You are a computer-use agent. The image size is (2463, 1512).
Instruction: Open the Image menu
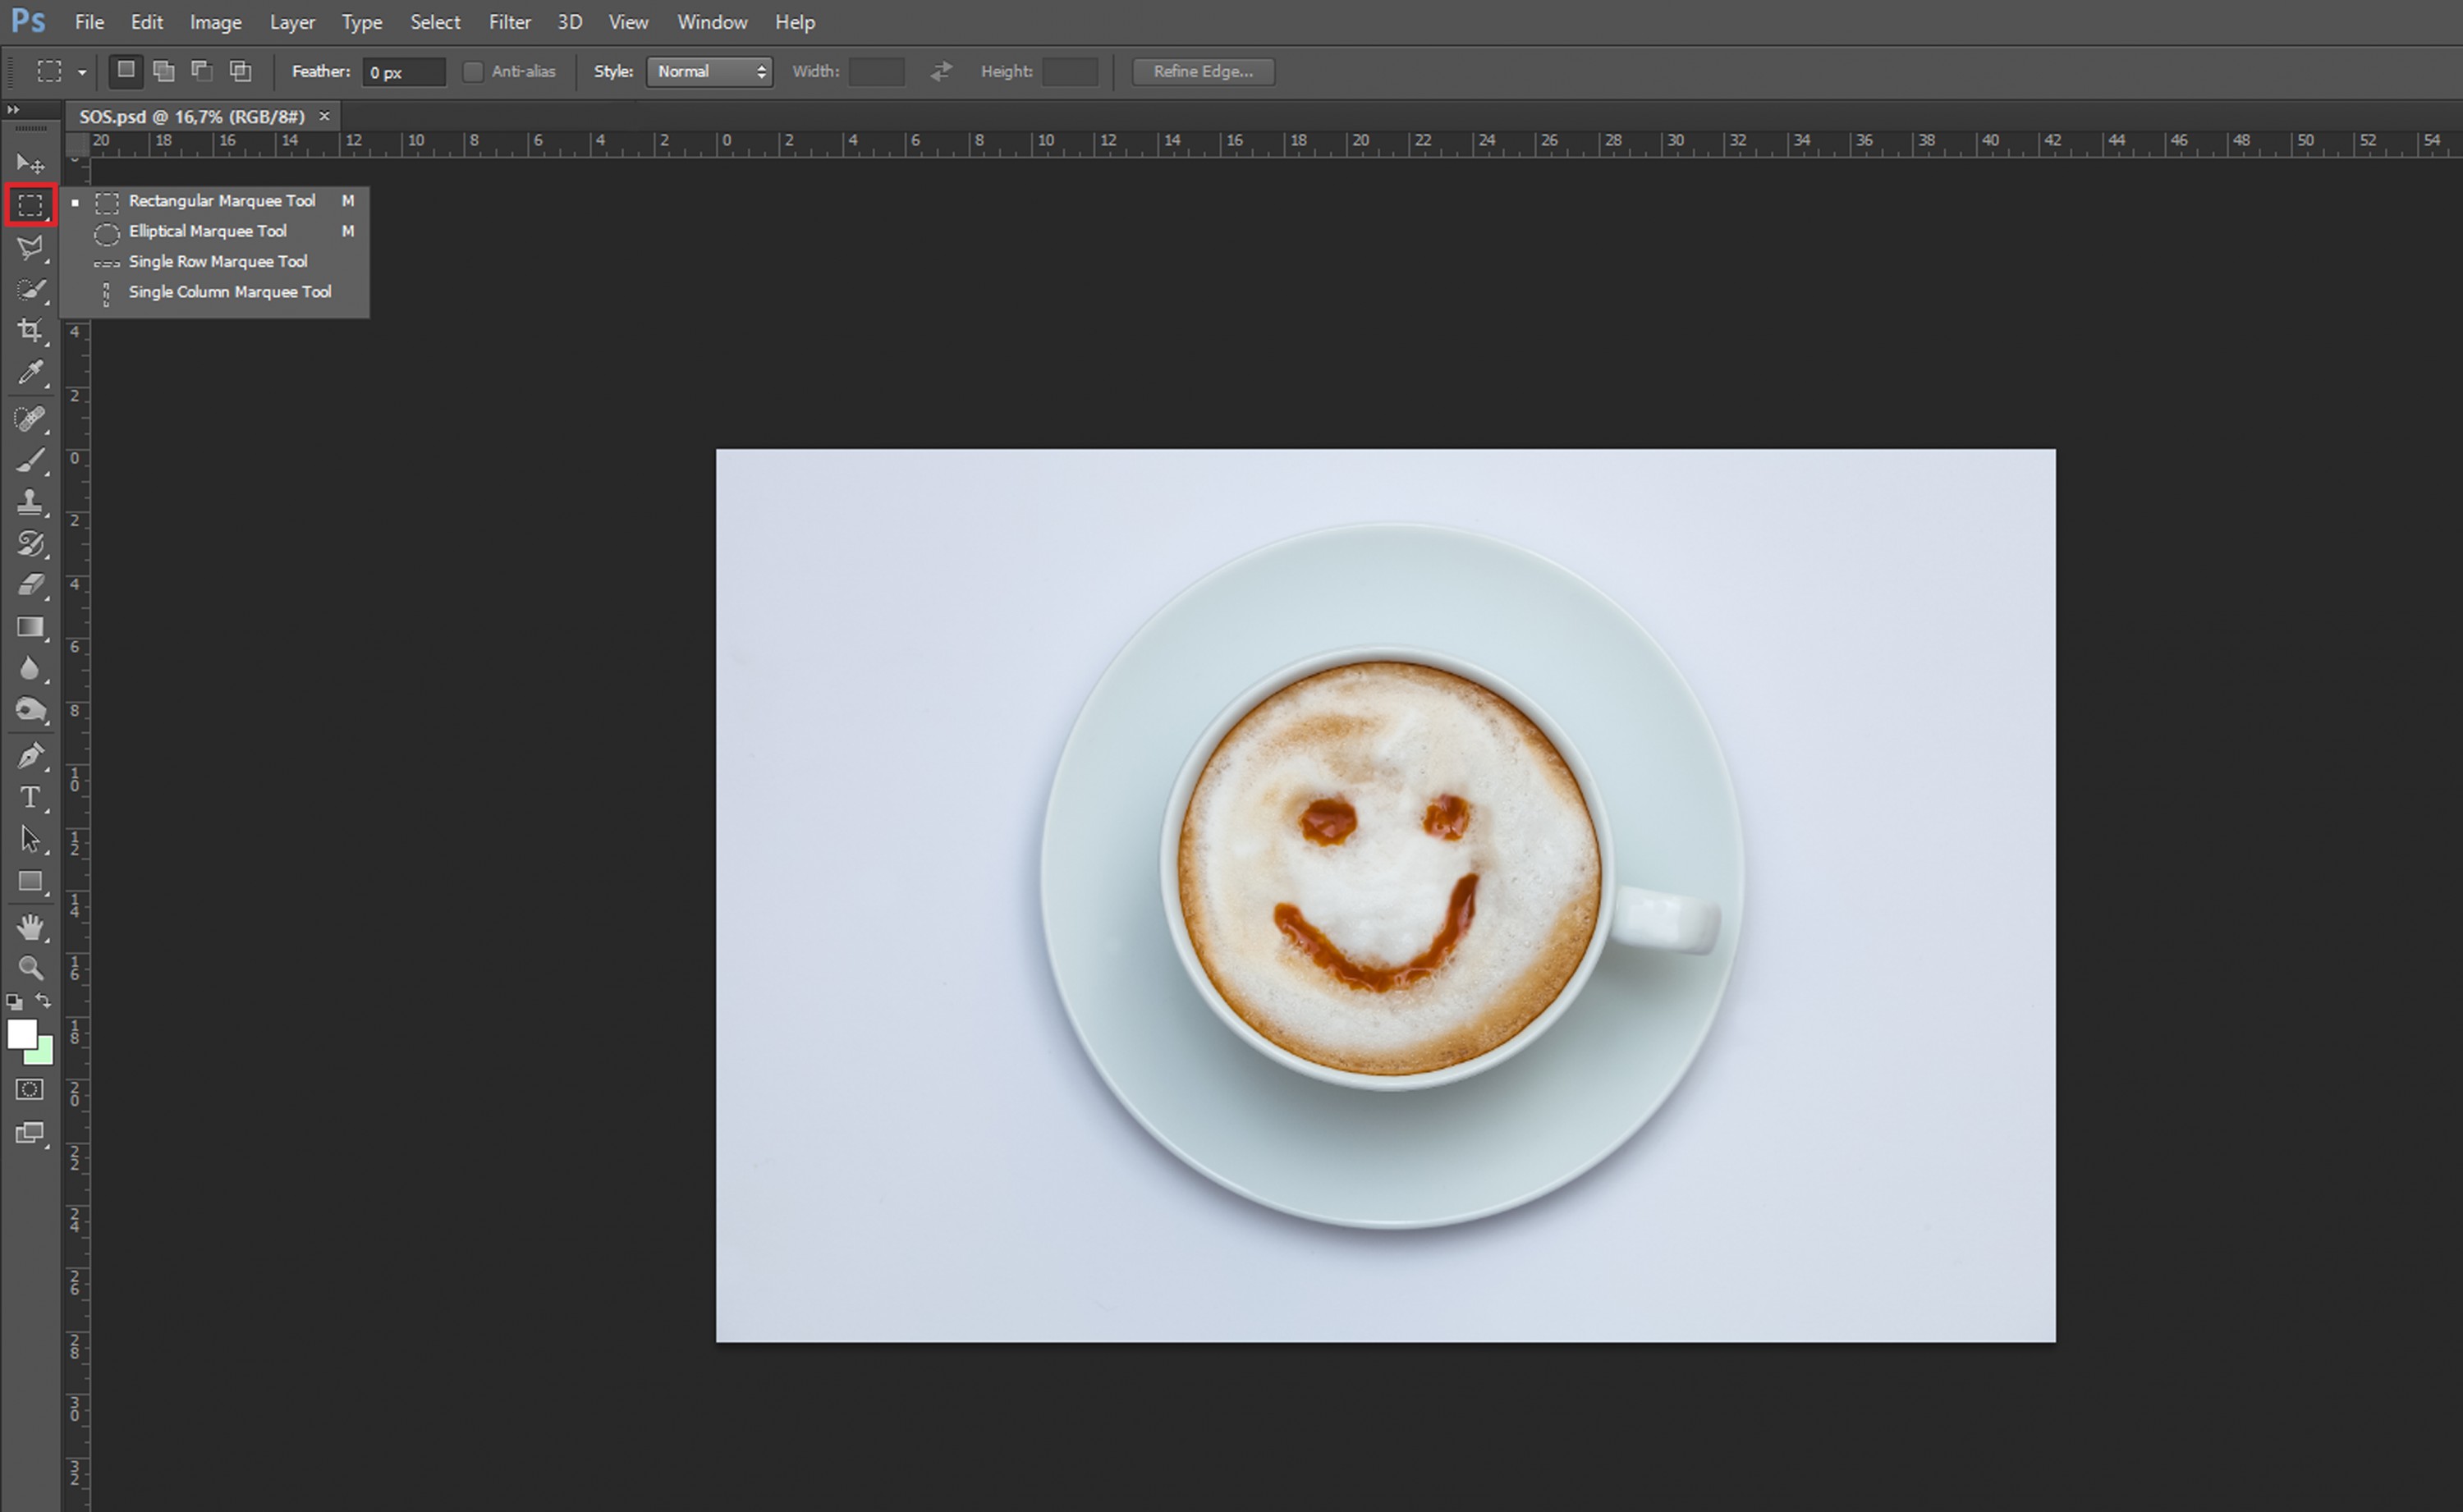click(216, 22)
